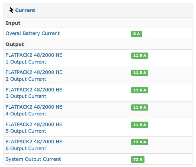Open FLATPACK2 48/2000 HE 4 Output Current
The width and height of the screenshot is (196, 167).
point(34,110)
